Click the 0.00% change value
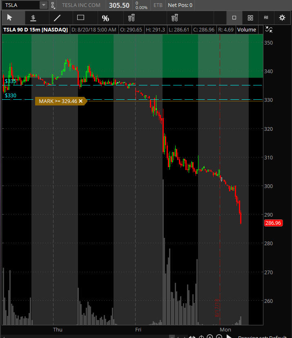The image size is (292, 338). click(141, 7)
